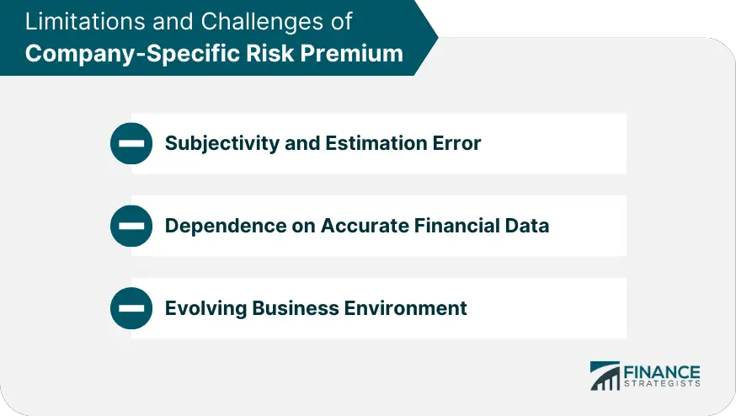Click empty right end of the Subjectivity row
Viewport: 736px width, 416px height.
coord(554,143)
